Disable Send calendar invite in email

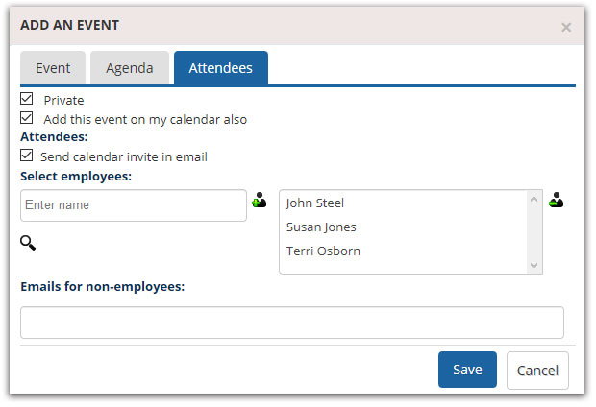pyautogui.click(x=27, y=155)
